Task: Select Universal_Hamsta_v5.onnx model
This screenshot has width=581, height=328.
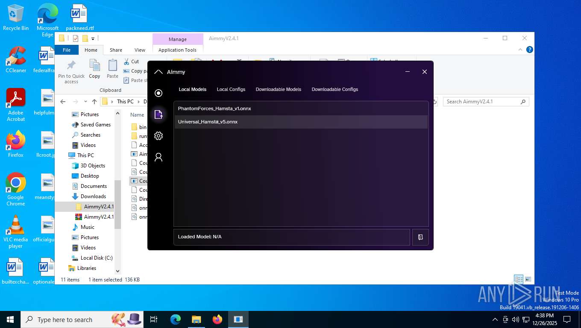Action: 301,122
